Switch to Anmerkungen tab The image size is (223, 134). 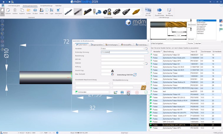112,45
